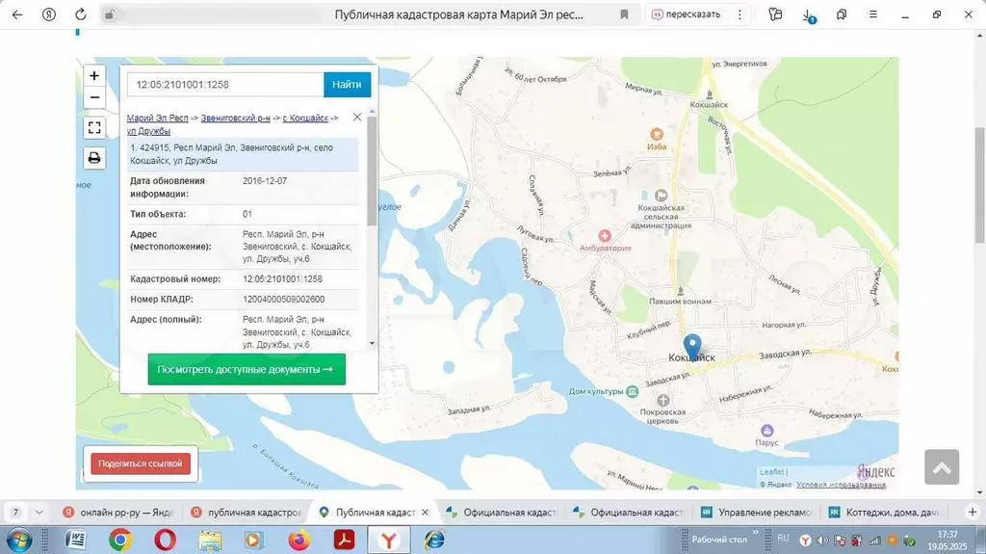
Task: Open the Windows Start button
Action: pos(18,541)
